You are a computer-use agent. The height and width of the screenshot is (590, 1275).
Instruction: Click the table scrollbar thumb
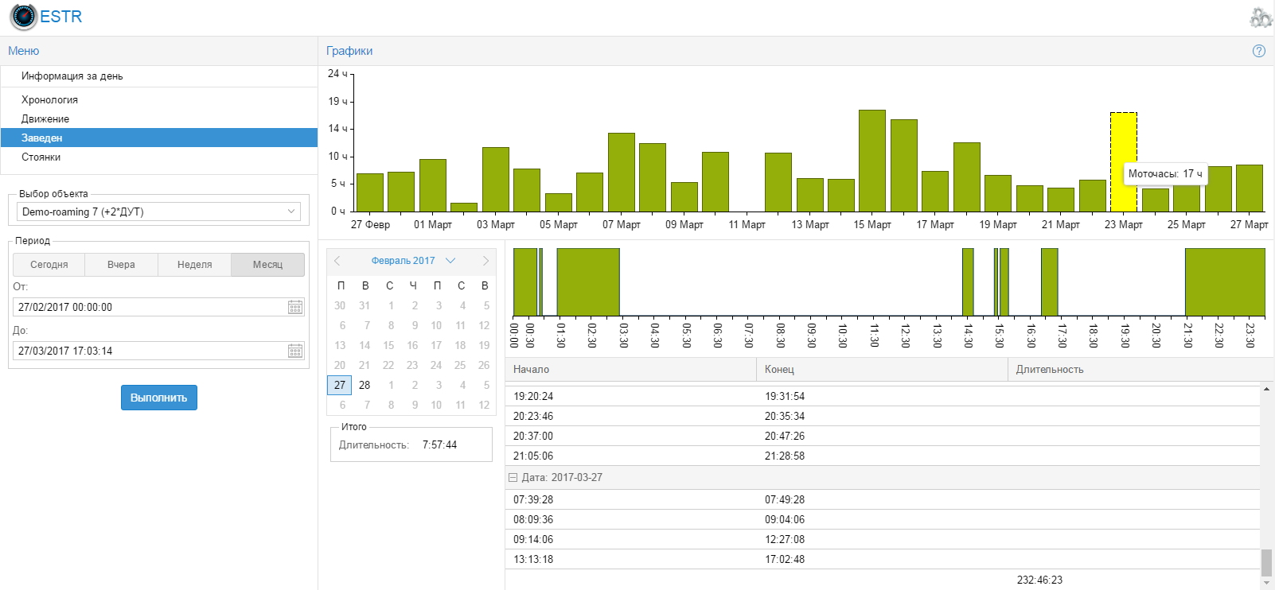[1266, 561]
